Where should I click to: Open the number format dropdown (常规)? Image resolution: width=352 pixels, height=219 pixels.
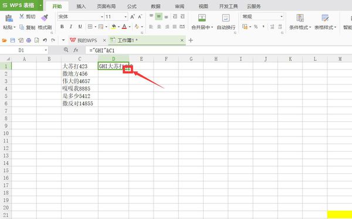pyautogui.click(x=281, y=16)
